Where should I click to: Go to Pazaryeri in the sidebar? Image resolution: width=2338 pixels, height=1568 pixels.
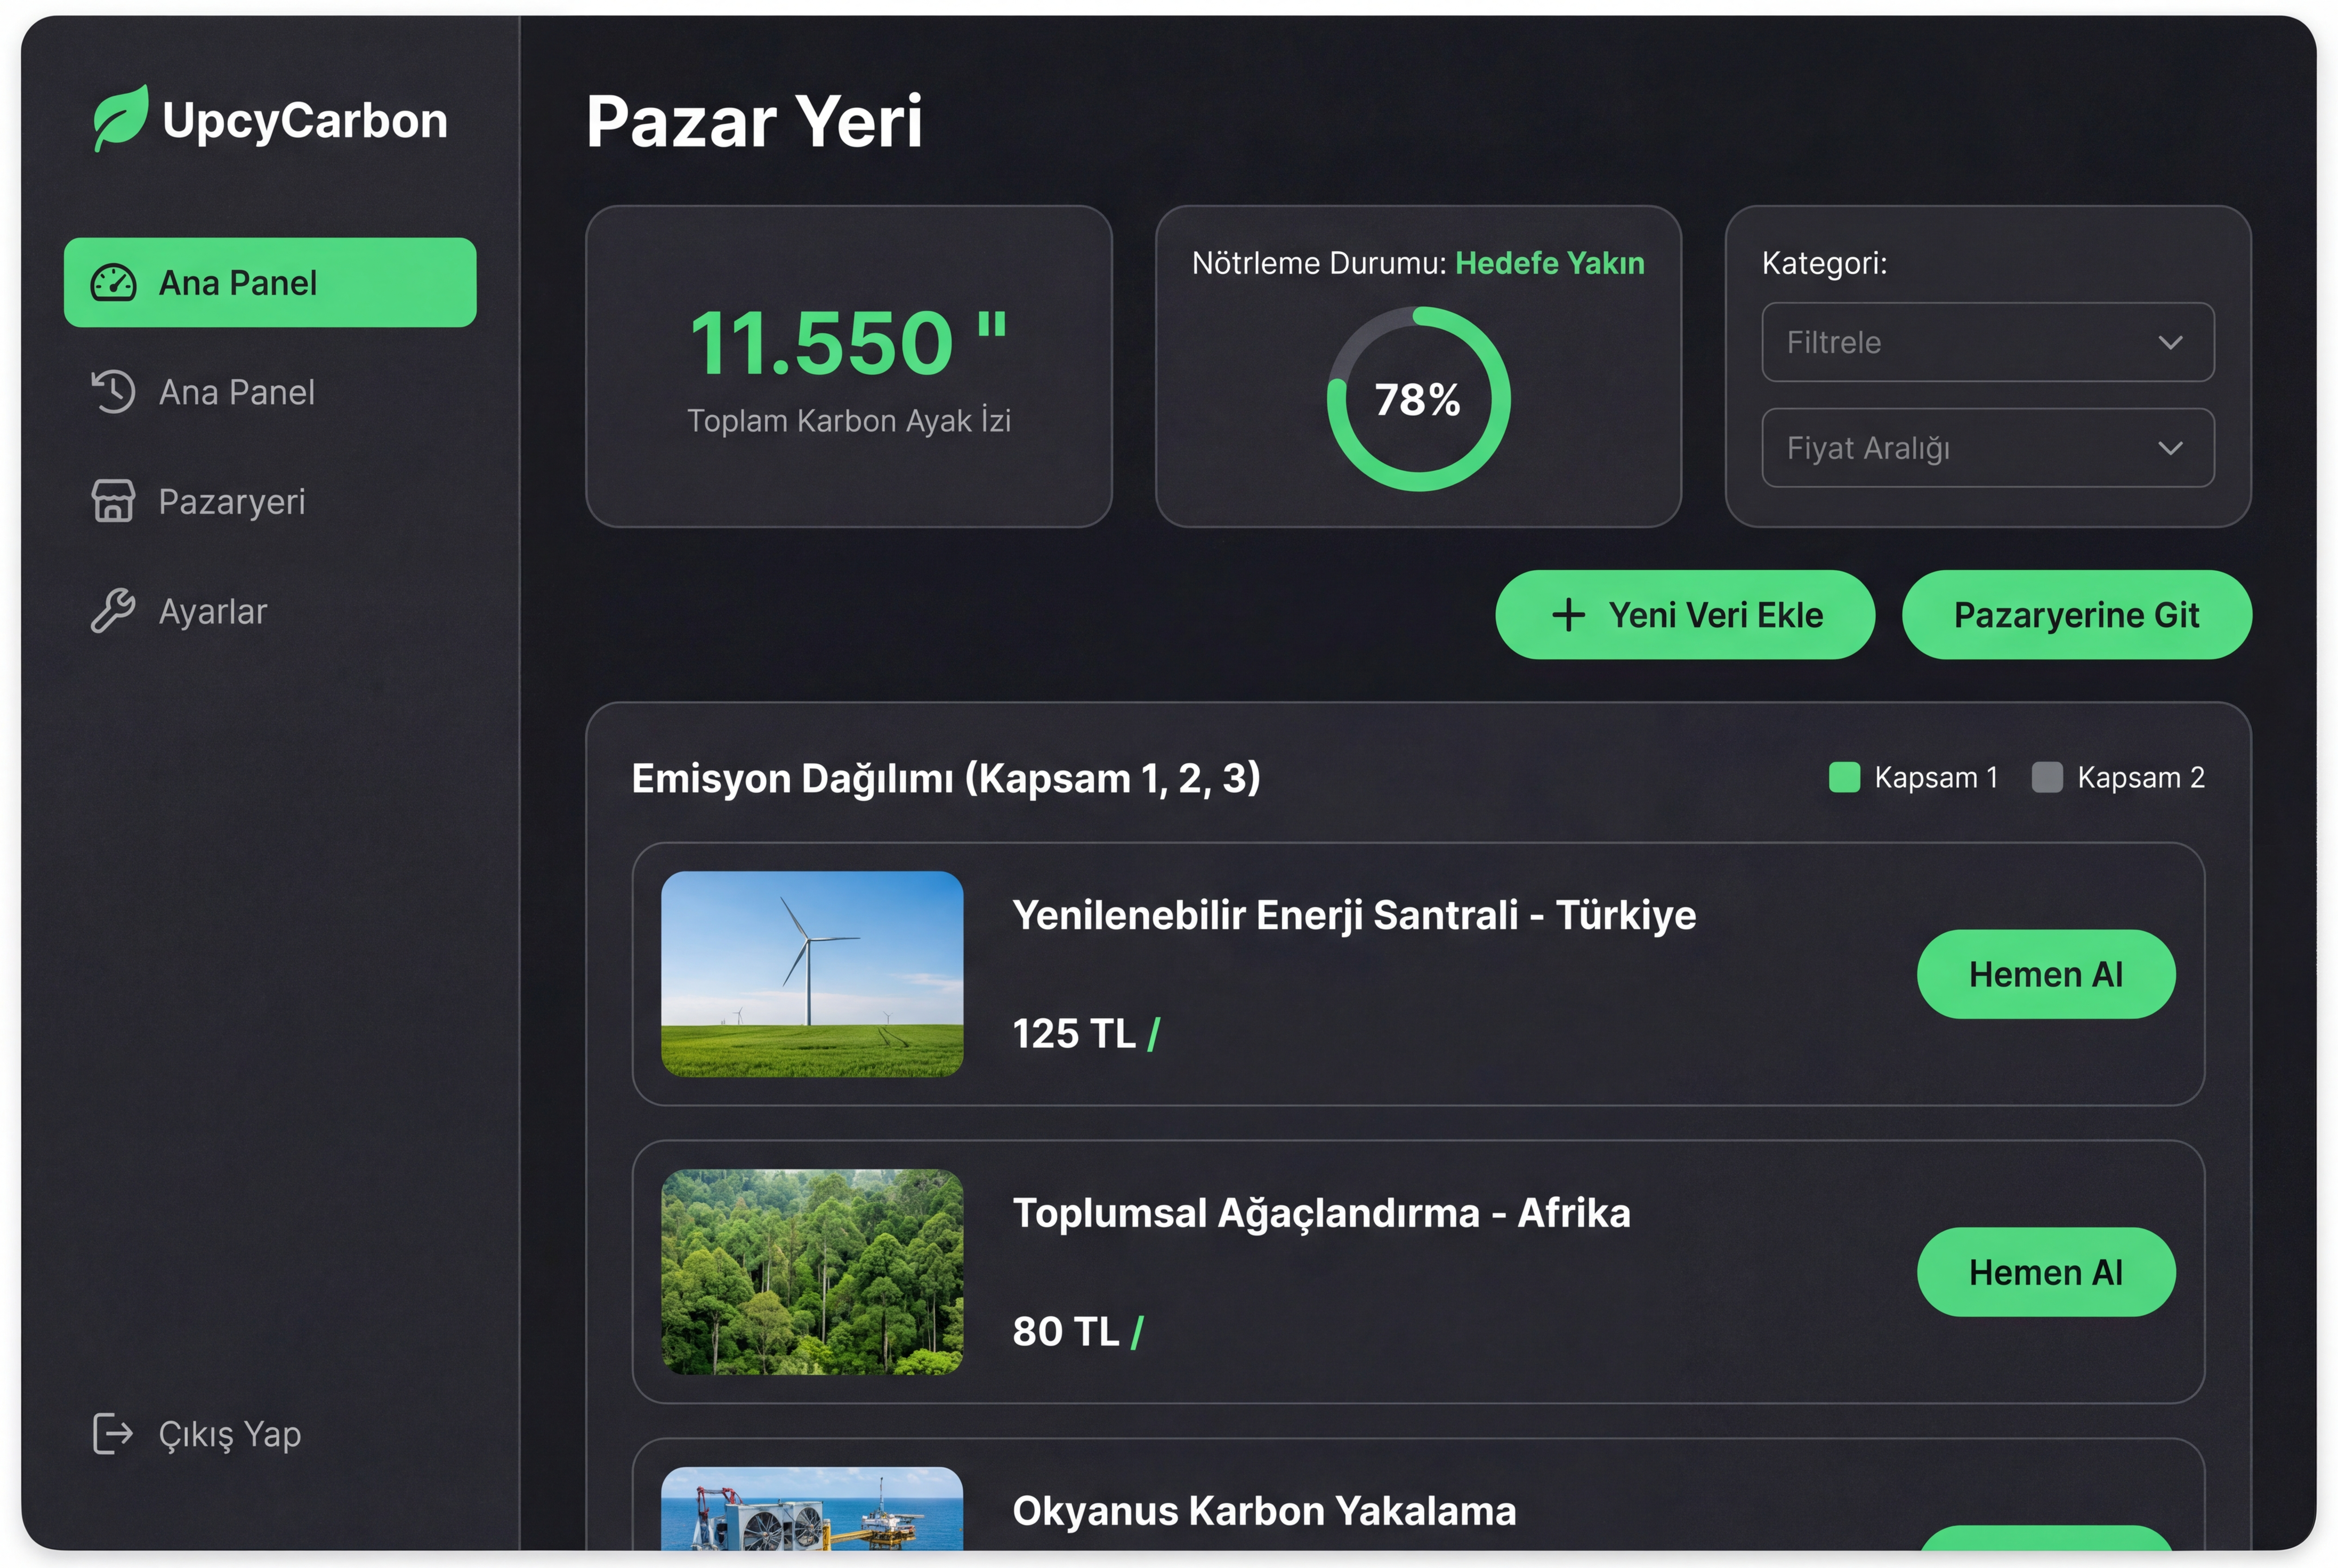click(x=231, y=501)
